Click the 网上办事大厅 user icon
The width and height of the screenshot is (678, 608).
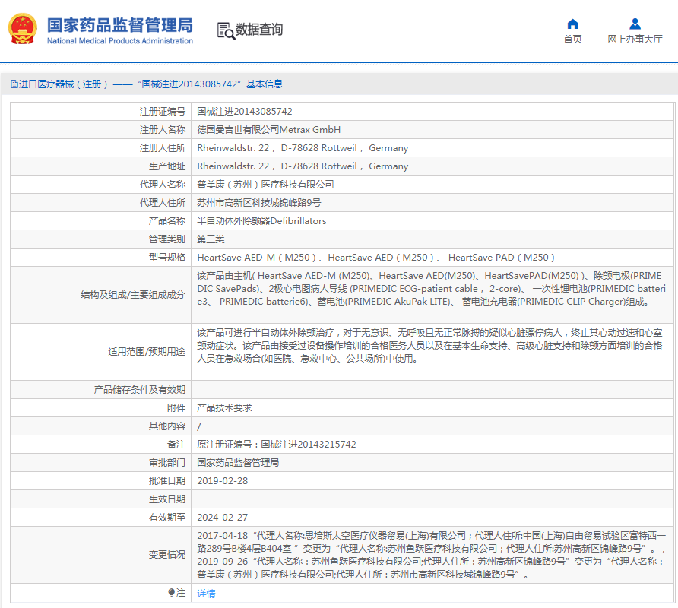(x=635, y=24)
